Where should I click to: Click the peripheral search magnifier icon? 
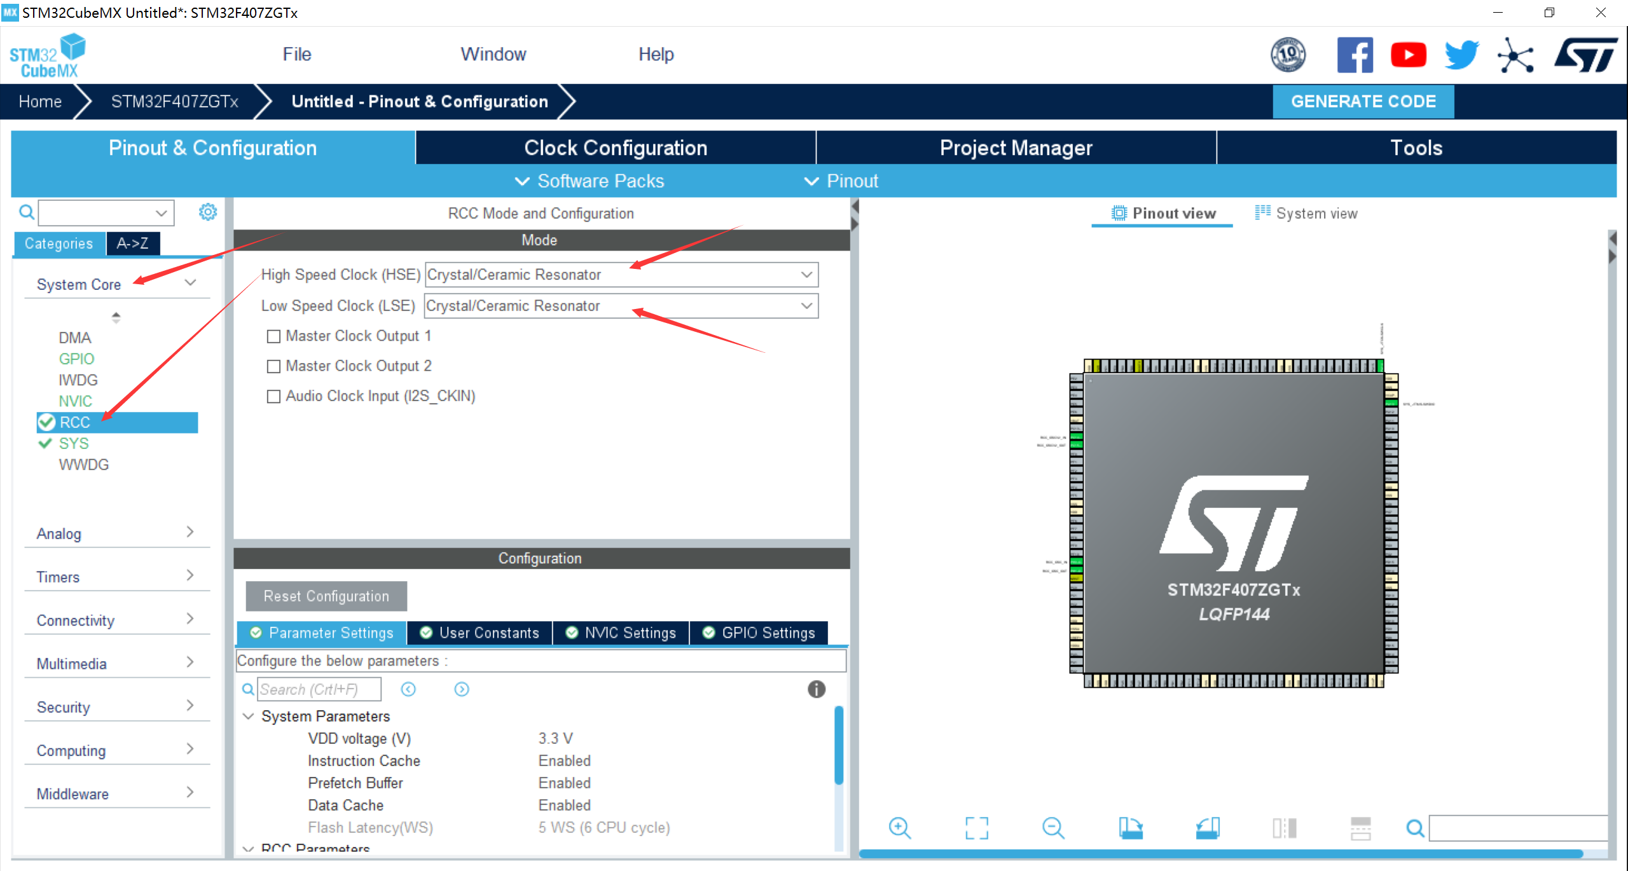coord(26,212)
